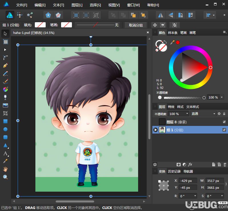Select the Rectangle shape tool

(5, 121)
